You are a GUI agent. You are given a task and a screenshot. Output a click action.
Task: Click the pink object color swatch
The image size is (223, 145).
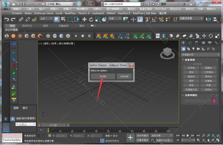(214, 101)
